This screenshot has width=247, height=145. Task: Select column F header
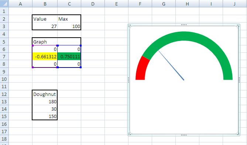click(140, 3)
